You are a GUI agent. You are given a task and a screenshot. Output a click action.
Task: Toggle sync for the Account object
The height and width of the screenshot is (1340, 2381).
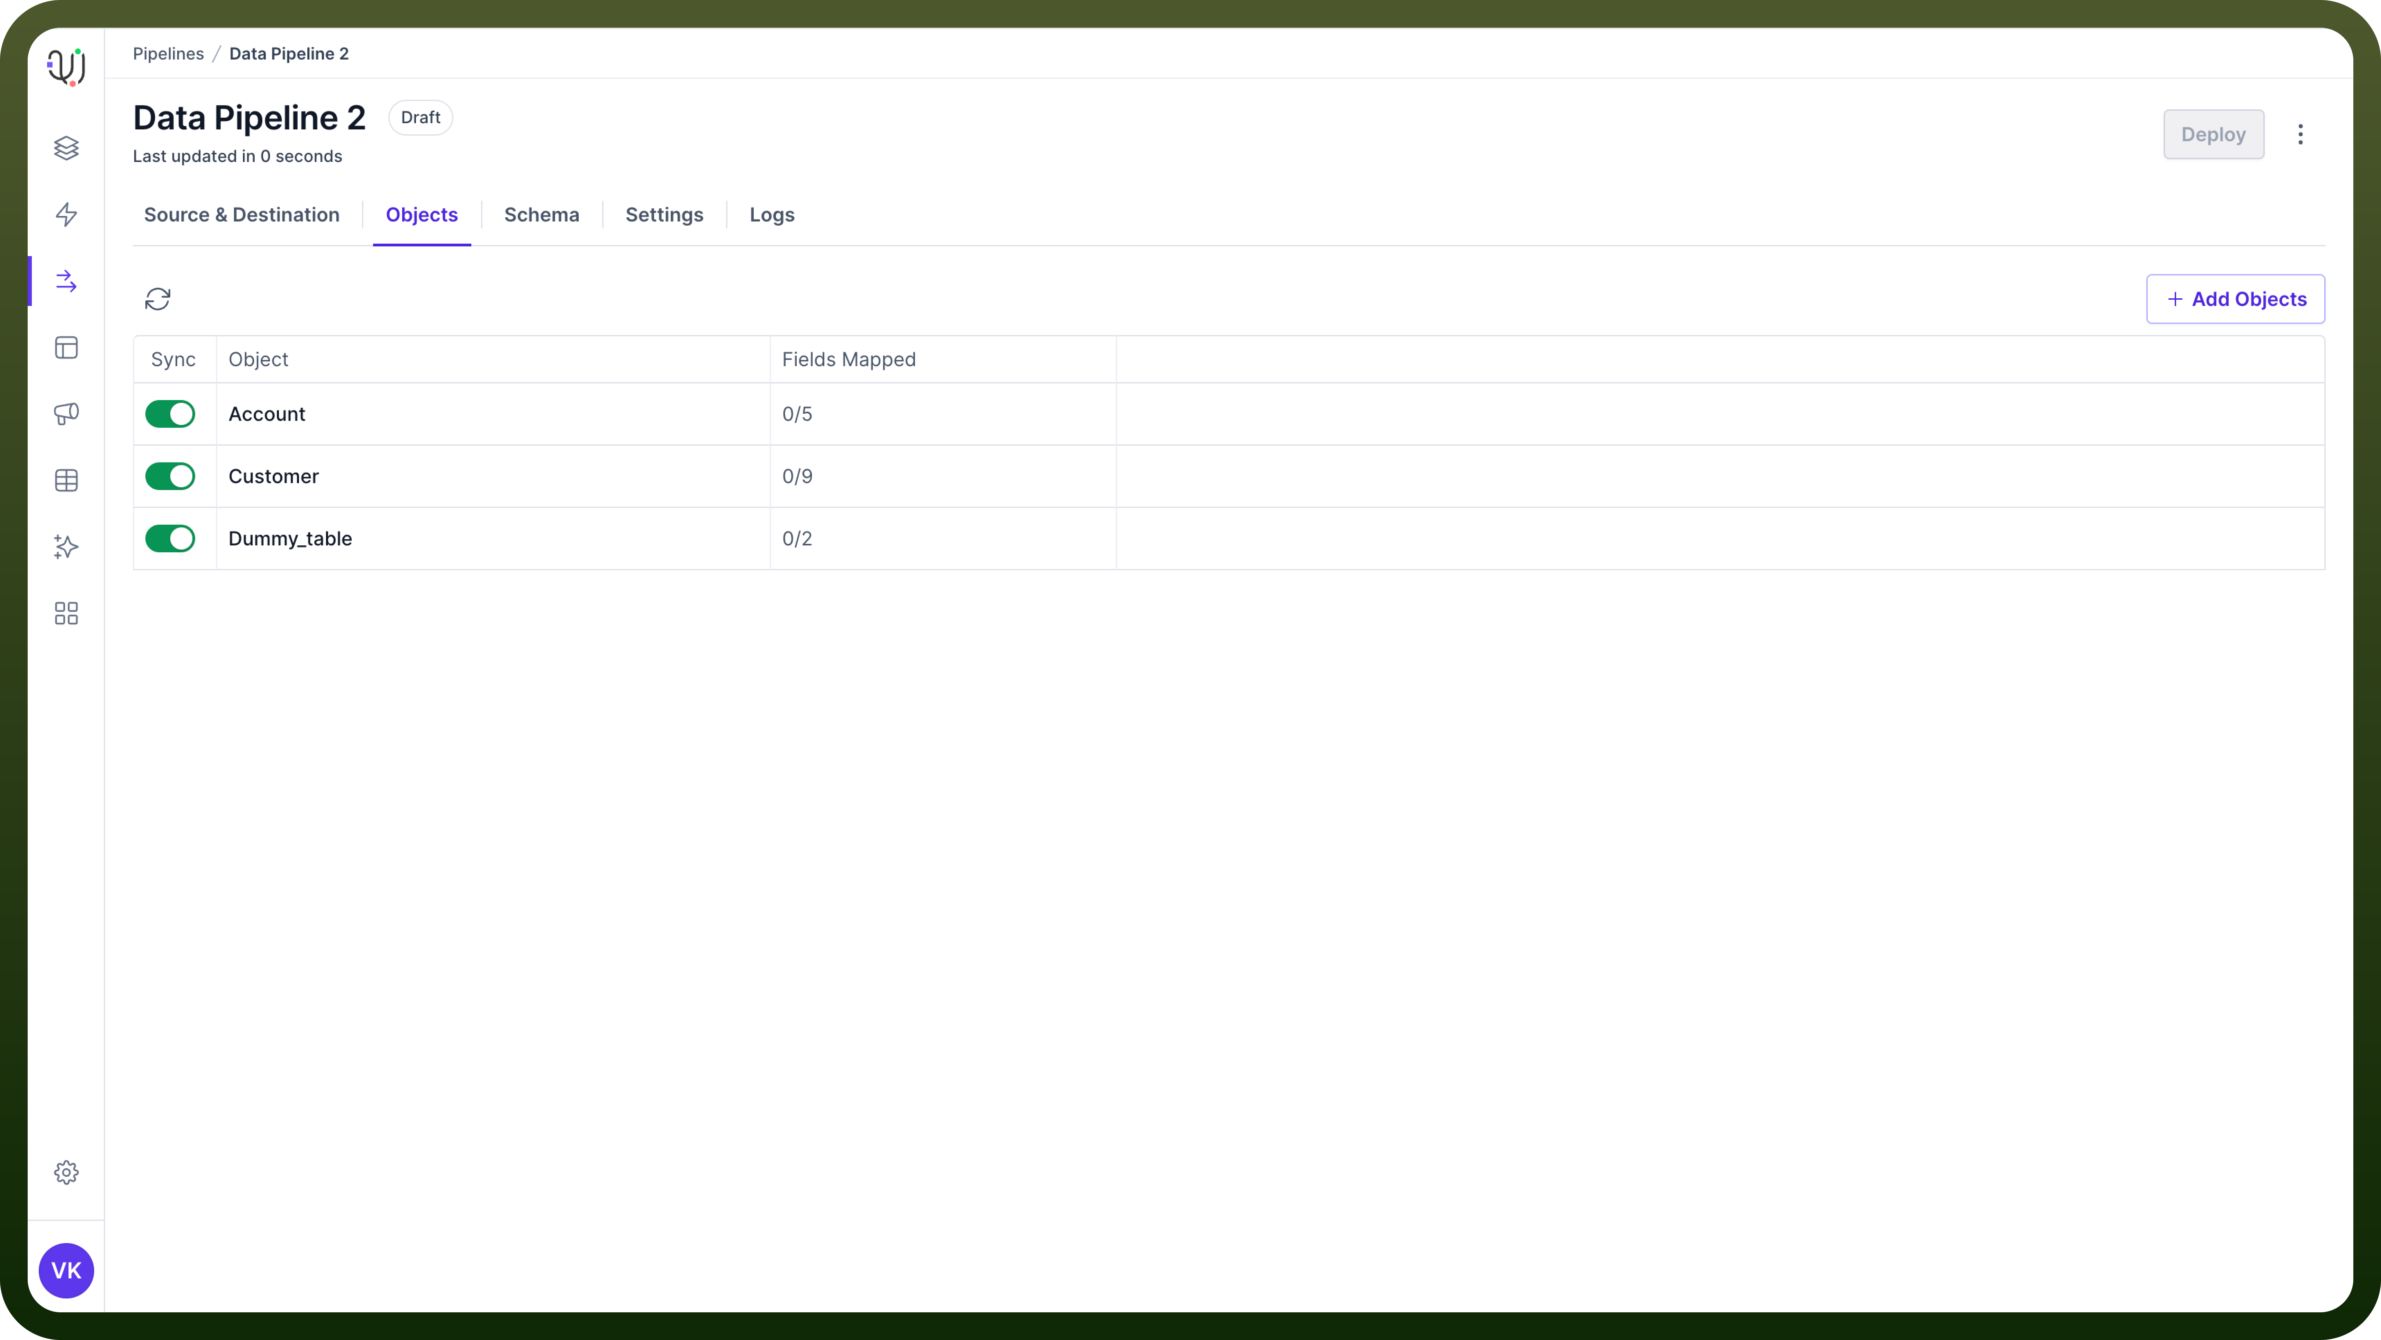pyautogui.click(x=170, y=414)
